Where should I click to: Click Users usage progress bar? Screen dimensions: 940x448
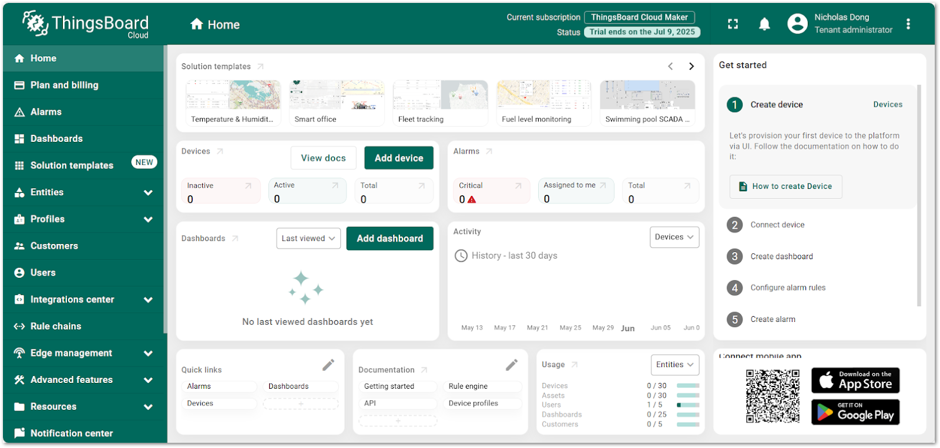tap(688, 405)
